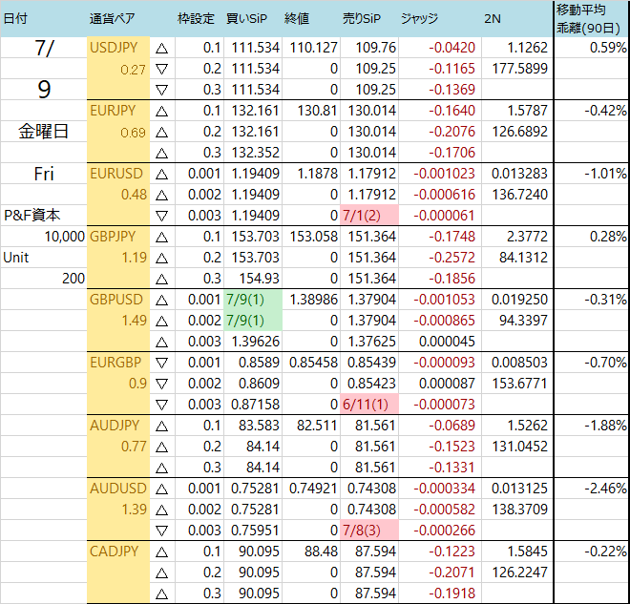
Task: Click the up triangle in the row with -0.2076
Action: [161, 132]
